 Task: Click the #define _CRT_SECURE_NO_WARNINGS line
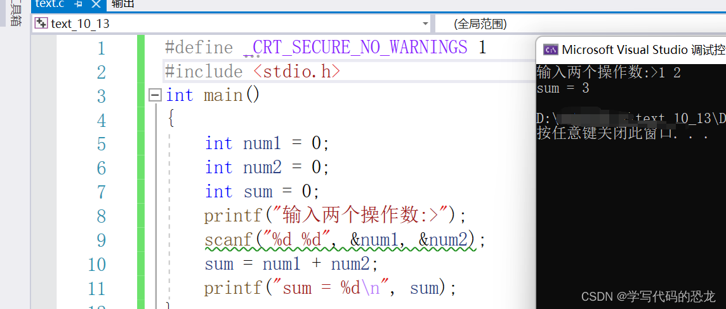point(326,48)
